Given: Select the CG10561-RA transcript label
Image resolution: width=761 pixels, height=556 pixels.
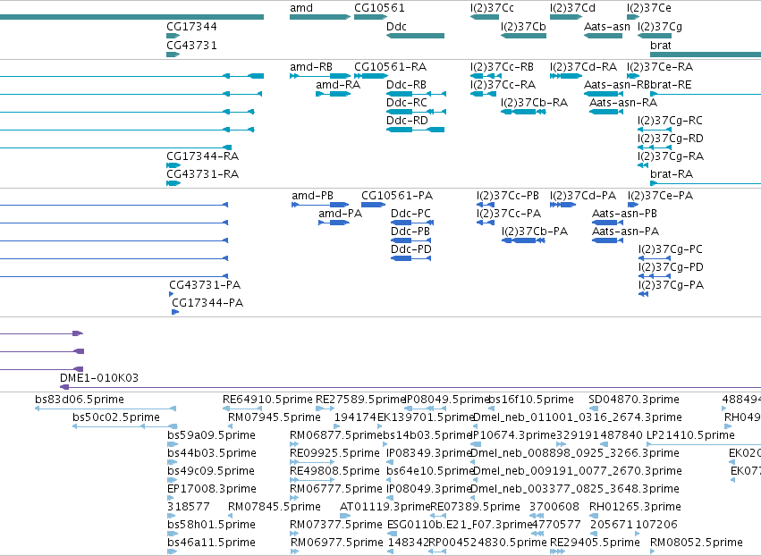Looking at the screenshot, I should pos(390,66).
